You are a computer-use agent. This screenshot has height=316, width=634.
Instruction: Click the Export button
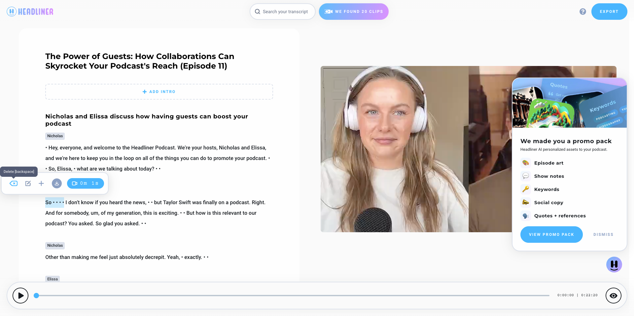coord(609,12)
